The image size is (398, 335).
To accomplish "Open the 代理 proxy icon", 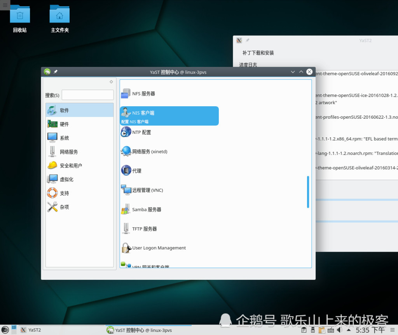I will pyautogui.click(x=126, y=170).
